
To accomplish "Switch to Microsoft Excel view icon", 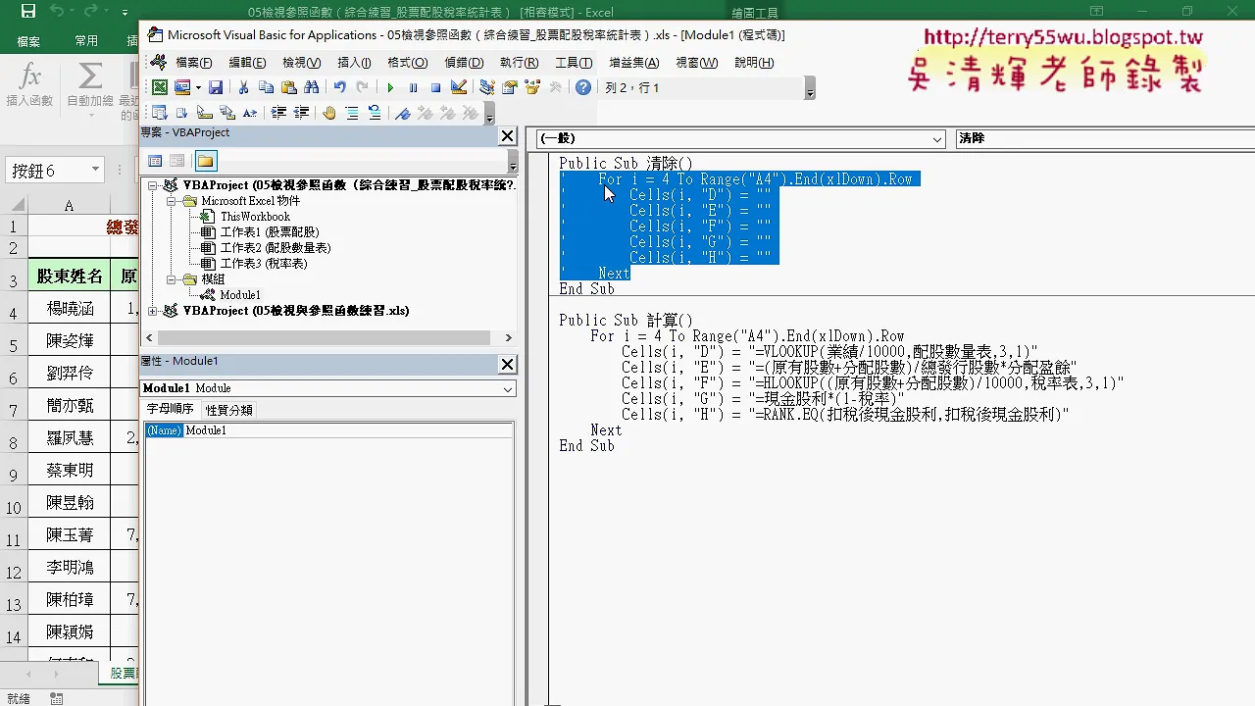I will coord(160,87).
